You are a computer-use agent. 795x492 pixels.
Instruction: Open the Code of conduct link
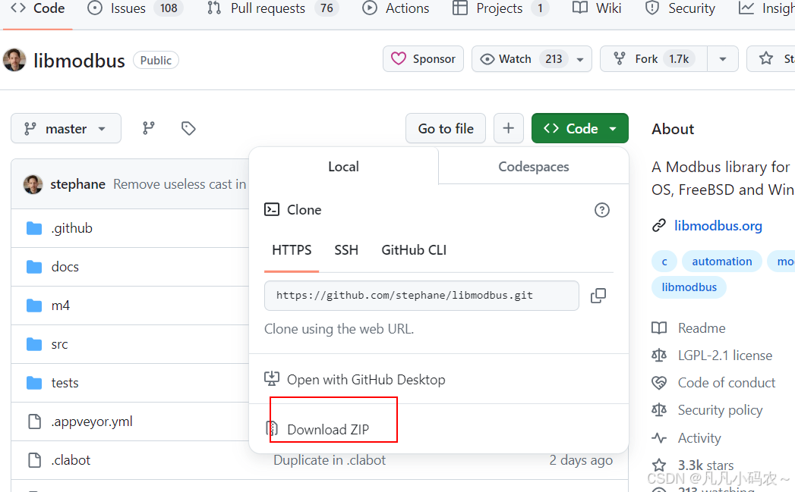pyautogui.click(x=727, y=383)
